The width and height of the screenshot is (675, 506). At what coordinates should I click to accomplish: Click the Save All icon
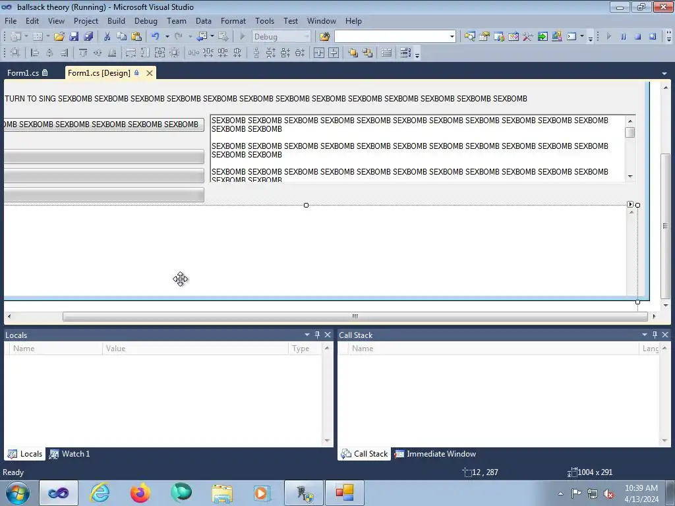[88, 37]
